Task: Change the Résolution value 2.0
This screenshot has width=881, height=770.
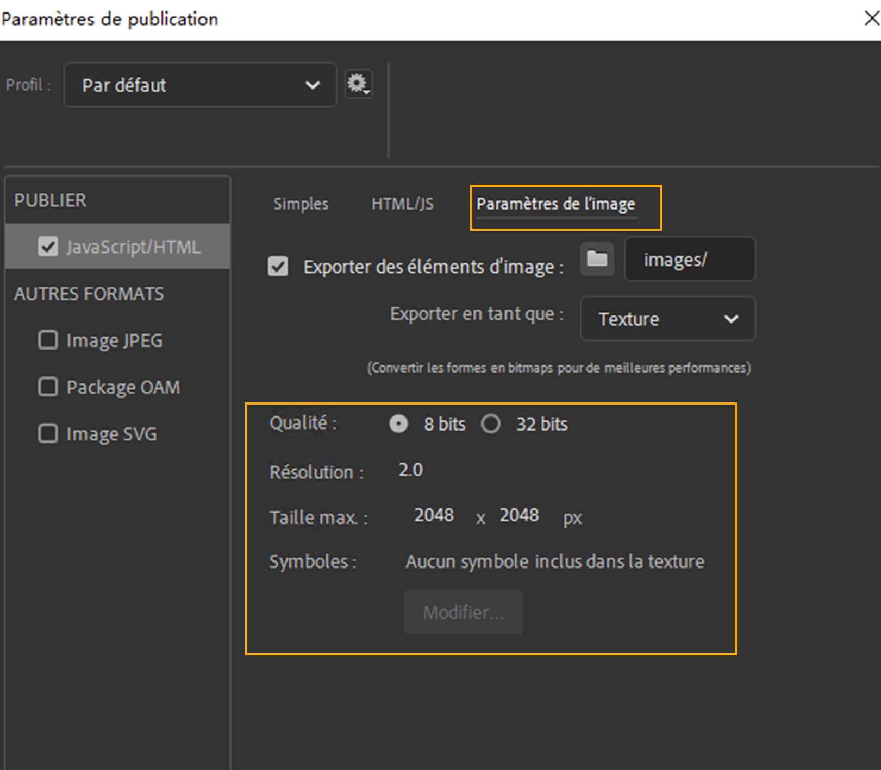Action: tap(410, 470)
